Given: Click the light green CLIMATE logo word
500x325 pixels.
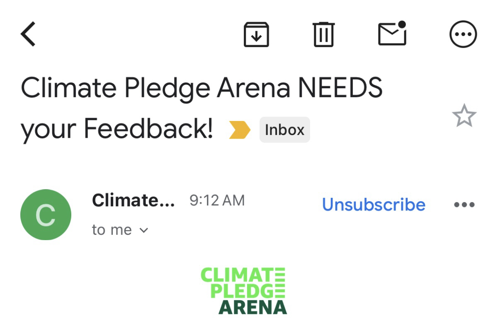Looking at the screenshot, I should click(x=238, y=275).
